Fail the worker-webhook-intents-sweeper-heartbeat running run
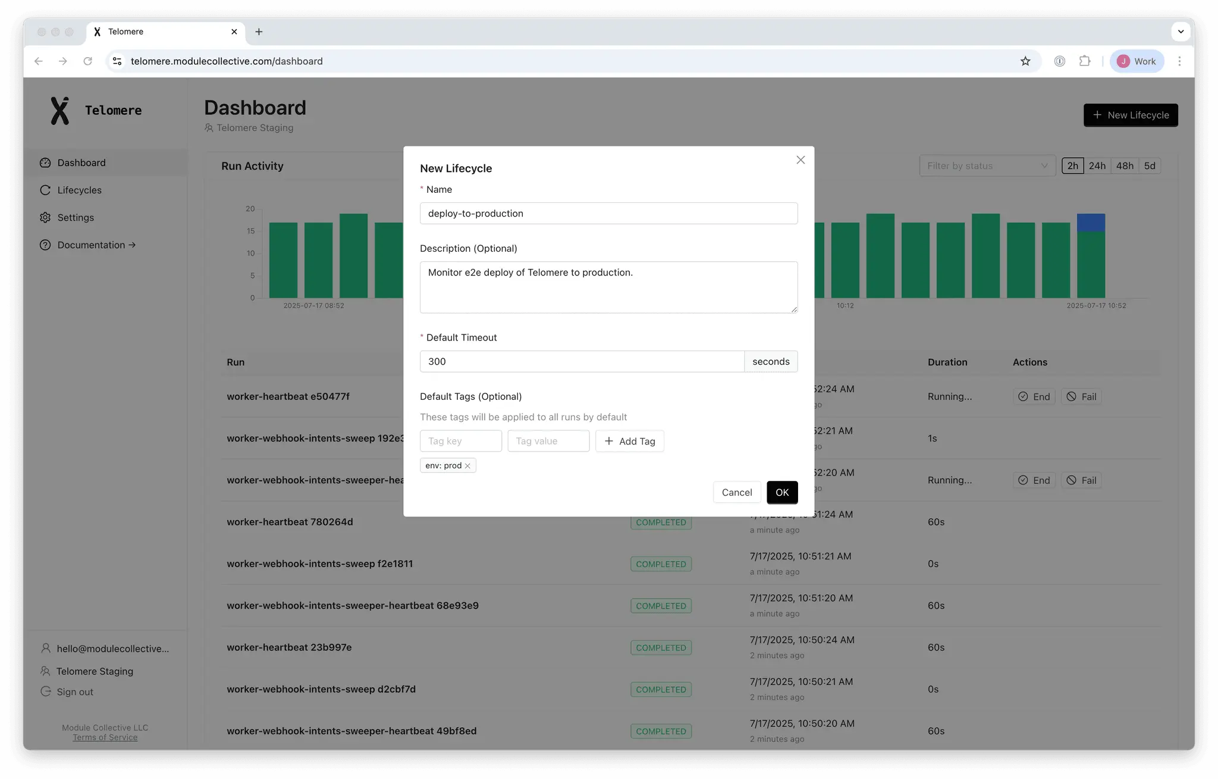 click(x=1081, y=480)
